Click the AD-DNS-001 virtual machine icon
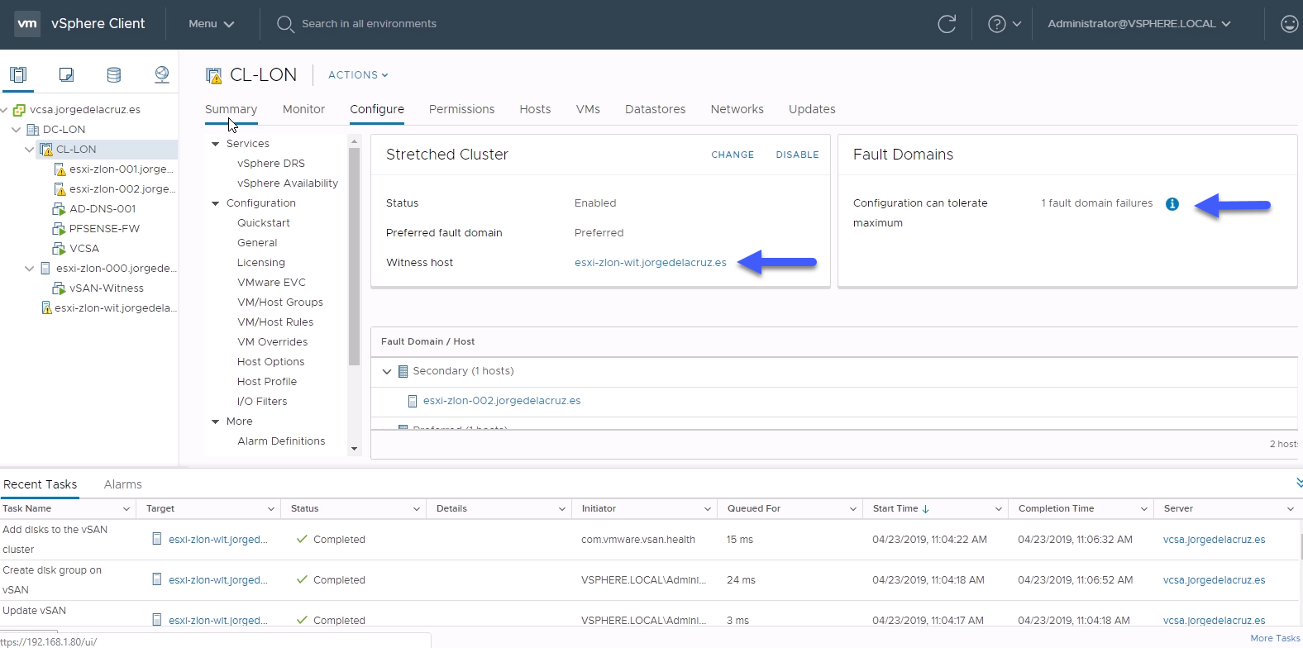1303x648 pixels. click(59, 209)
